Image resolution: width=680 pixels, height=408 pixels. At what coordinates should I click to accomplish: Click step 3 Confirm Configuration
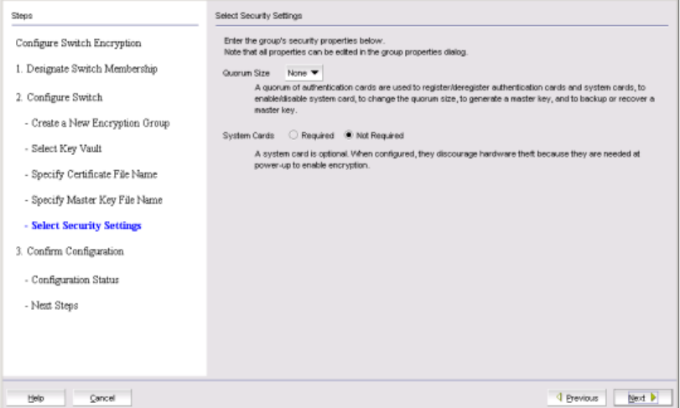click(70, 251)
